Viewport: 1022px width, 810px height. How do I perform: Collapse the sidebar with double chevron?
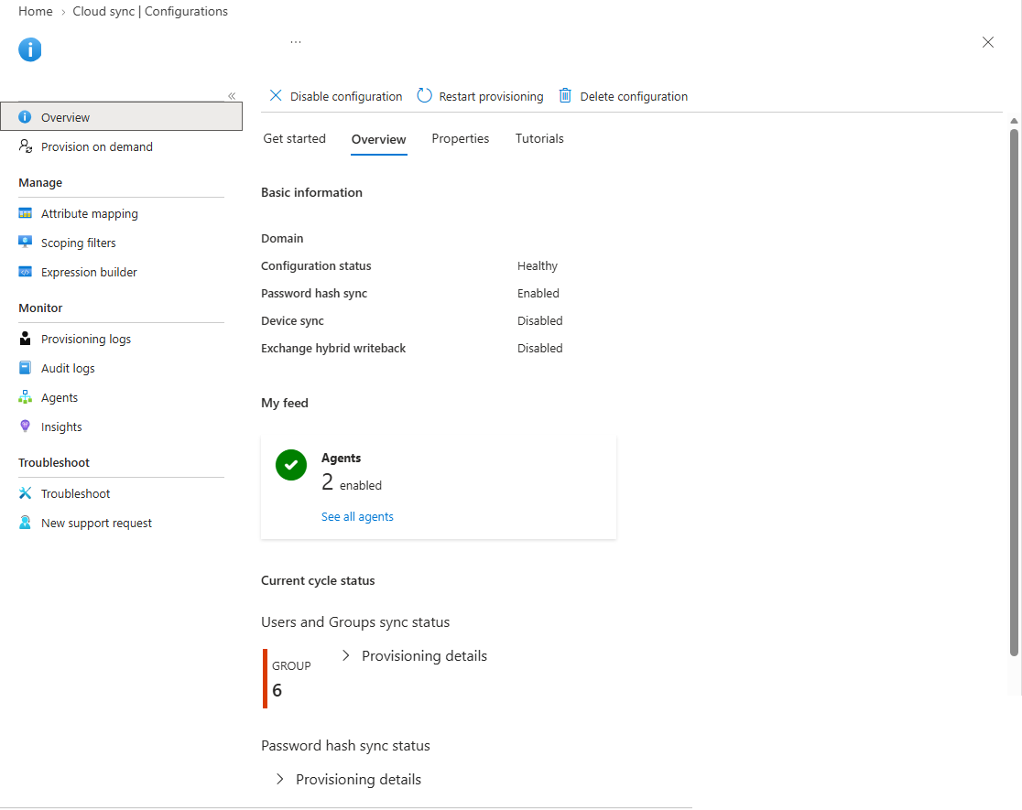232,96
